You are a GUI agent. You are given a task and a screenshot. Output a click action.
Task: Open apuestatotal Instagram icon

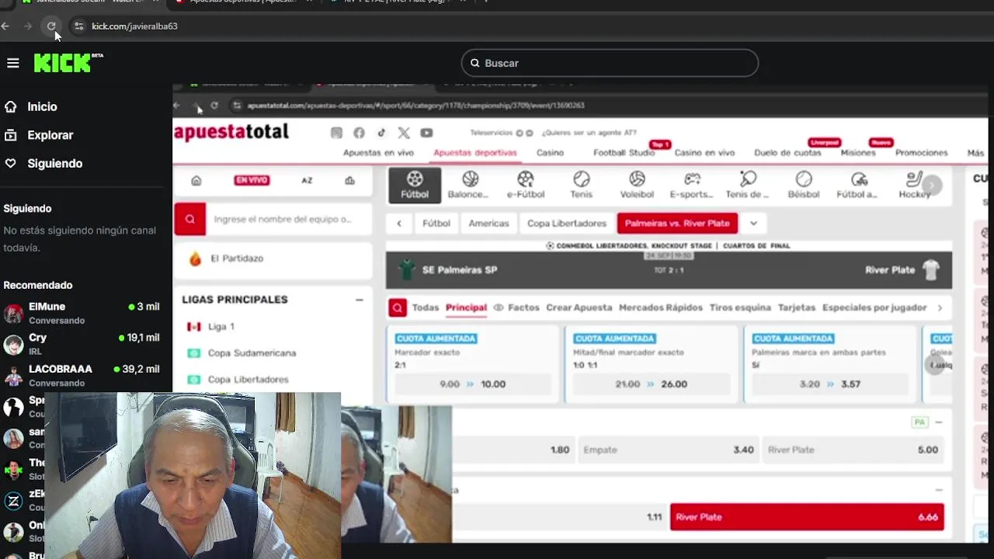pyautogui.click(x=336, y=133)
